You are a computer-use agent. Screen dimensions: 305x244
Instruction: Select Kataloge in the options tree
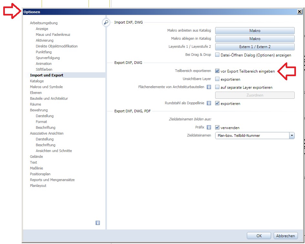point(37,81)
